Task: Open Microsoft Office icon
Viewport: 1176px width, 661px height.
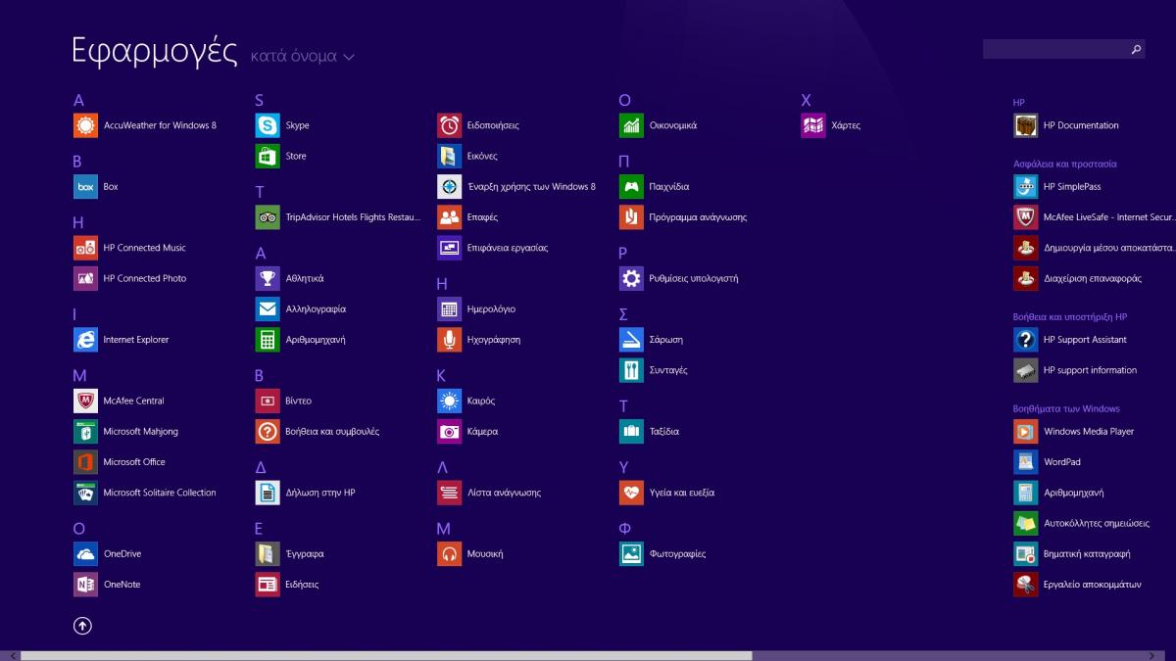Action: [85, 462]
